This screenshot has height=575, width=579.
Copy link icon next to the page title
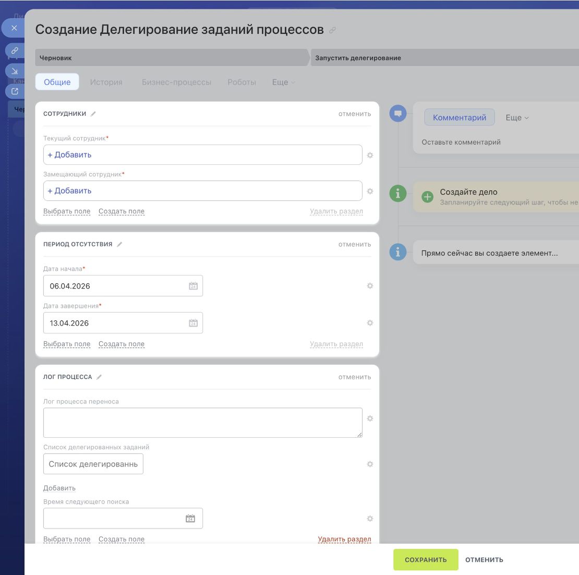coord(332,30)
